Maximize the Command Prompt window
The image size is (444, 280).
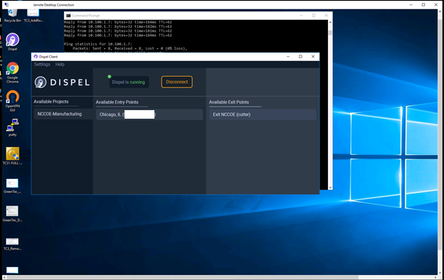pos(314,16)
